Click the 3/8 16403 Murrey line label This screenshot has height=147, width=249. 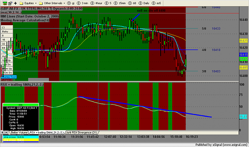(x=211, y=71)
